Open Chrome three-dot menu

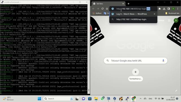(x=178, y=9)
